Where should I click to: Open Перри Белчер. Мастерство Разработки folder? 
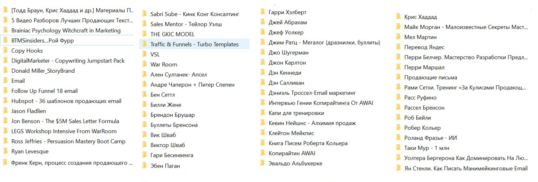[466, 57]
